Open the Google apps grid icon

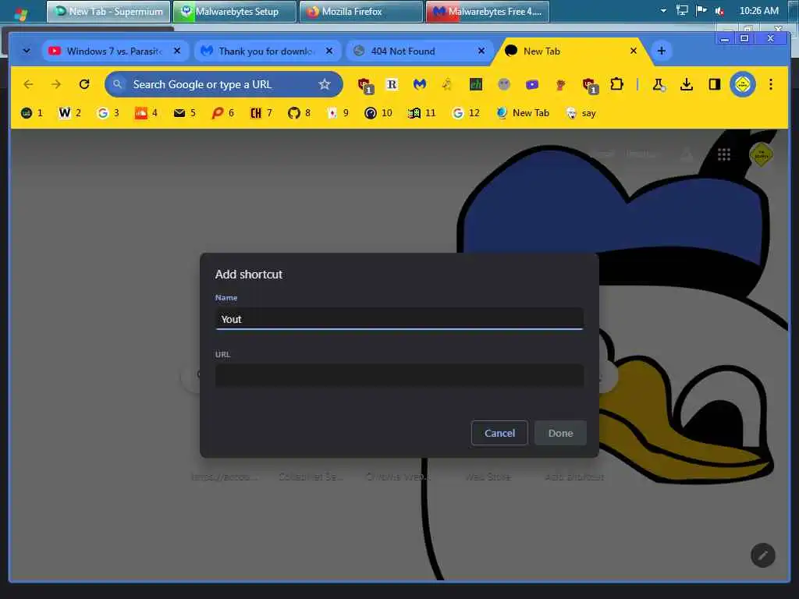(723, 154)
